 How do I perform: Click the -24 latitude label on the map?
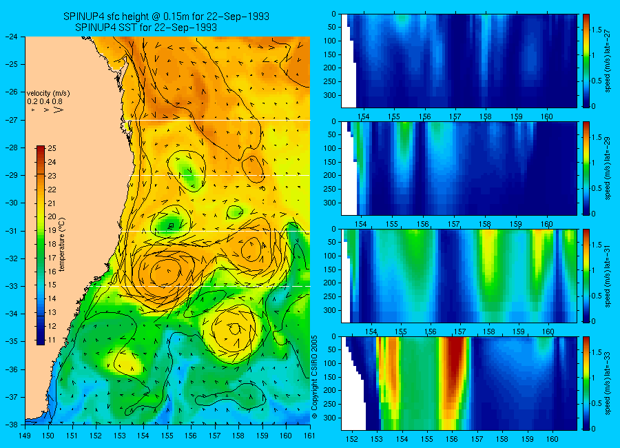(10, 37)
